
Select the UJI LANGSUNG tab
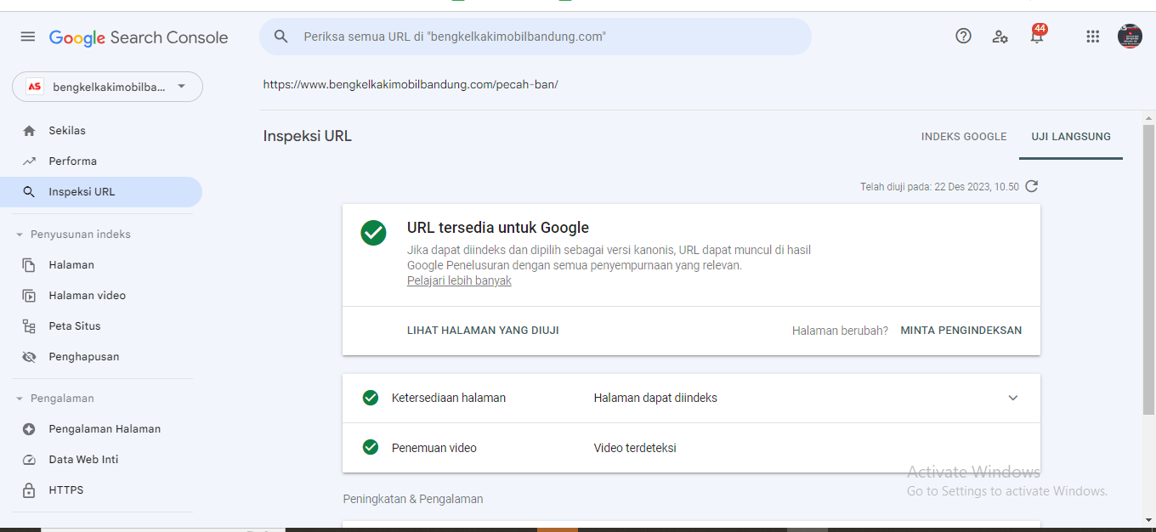click(x=1071, y=137)
